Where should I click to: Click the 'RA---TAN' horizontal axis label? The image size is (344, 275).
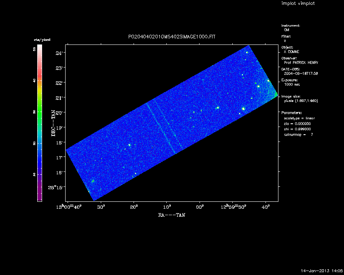172,215
